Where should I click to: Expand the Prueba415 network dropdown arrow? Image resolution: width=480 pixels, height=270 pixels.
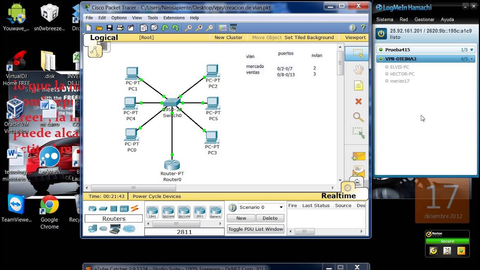pyautogui.click(x=472, y=49)
